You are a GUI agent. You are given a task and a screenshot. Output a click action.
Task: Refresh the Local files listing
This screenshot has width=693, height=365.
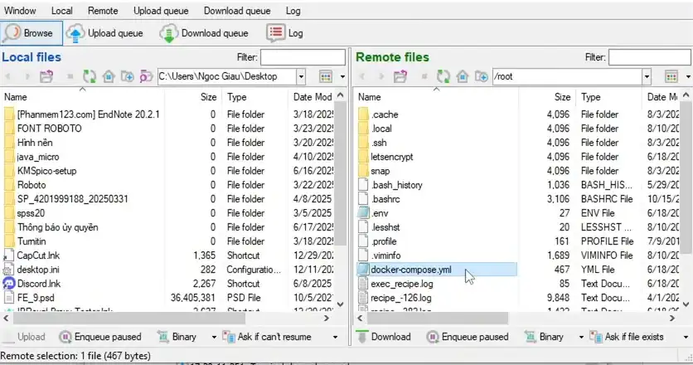click(x=90, y=76)
